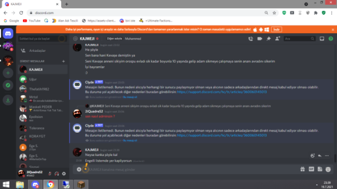
Task: Open more options on hovered message
Action: [327, 156]
